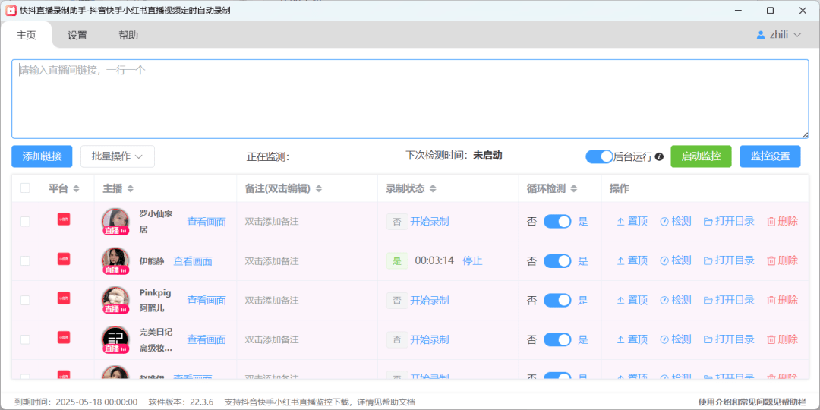The image size is (820, 410).
Task: Sort the table by 主播 column
Action: click(x=131, y=189)
